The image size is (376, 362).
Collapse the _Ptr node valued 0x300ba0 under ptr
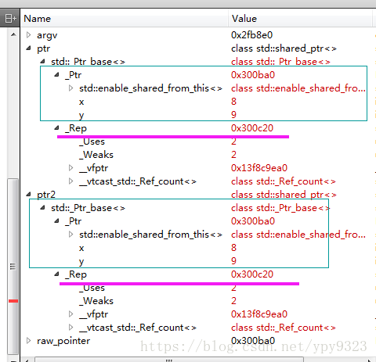click(56, 75)
